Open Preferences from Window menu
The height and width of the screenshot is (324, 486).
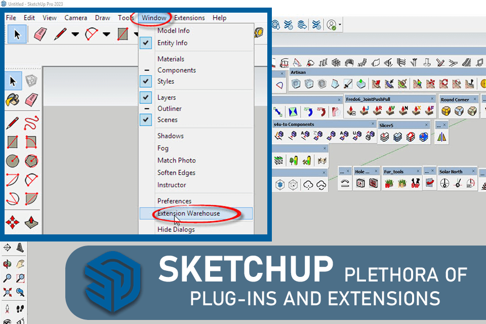pos(174,201)
